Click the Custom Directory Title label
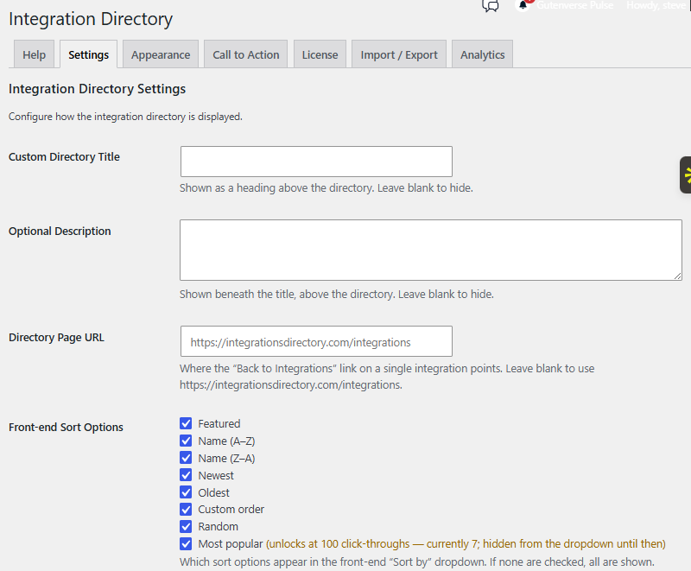Image resolution: width=691 pixels, height=571 pixels. click(x=64, y=157)
